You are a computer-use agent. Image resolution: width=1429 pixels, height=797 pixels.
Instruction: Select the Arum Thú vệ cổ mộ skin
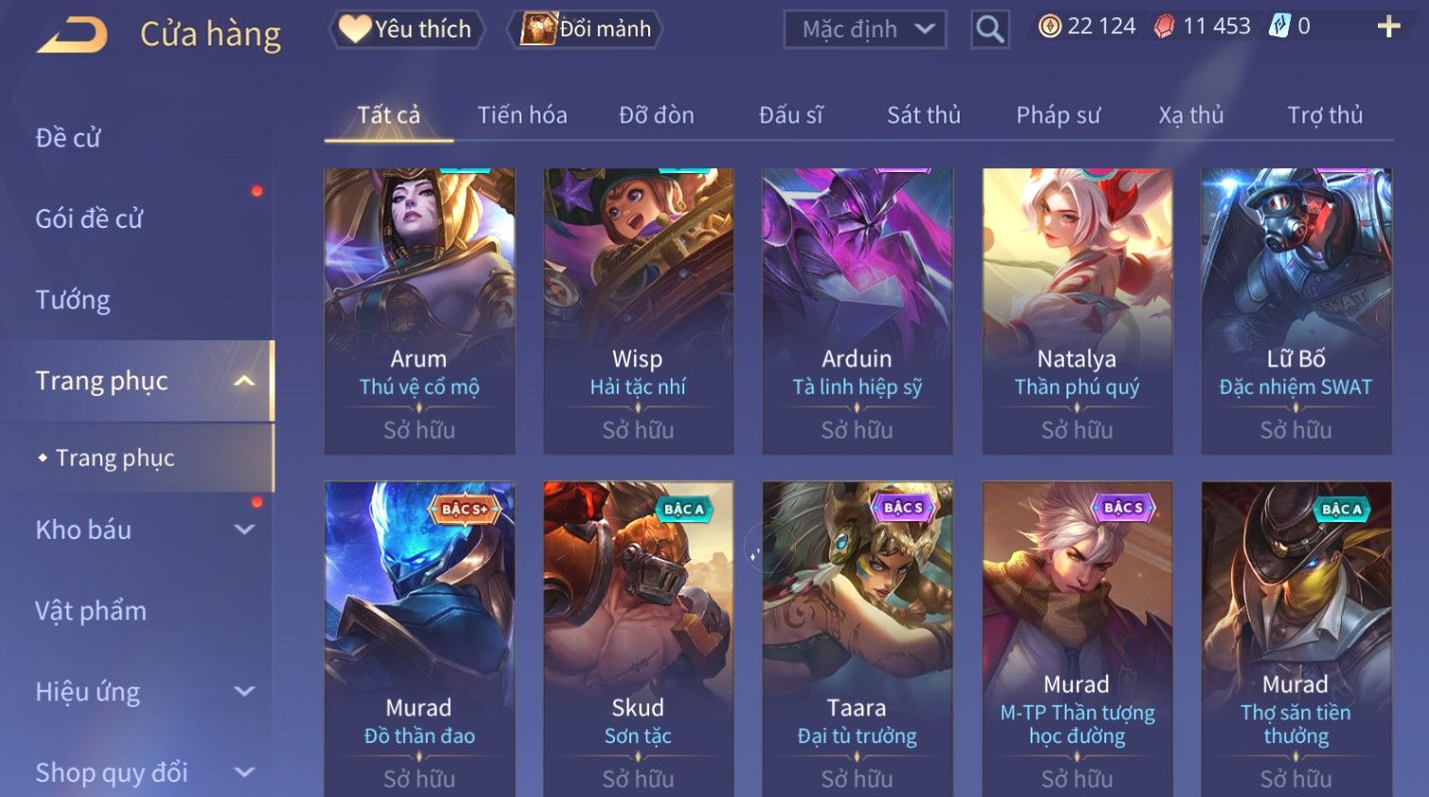point(419,311)
